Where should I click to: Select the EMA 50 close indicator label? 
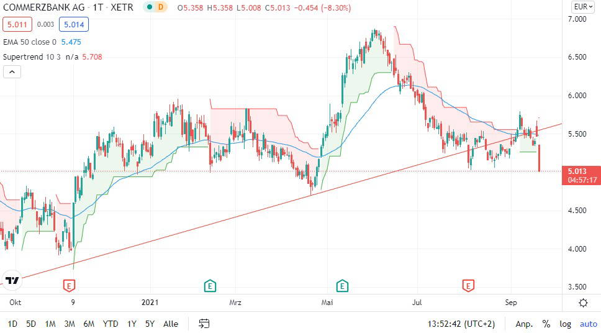click(30, 42)
